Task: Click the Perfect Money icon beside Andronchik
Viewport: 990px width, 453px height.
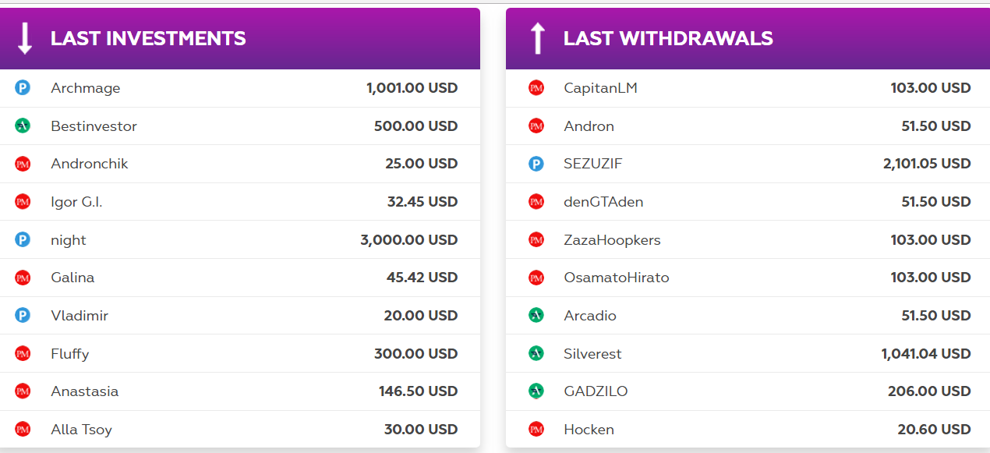Action: 23,164
